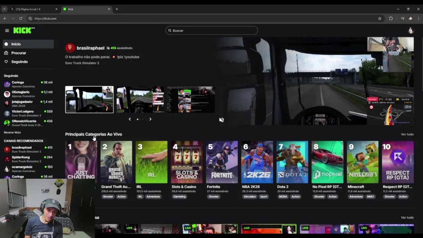Expand the list with Mostrar Mais
423x238 pixels.
12,133
